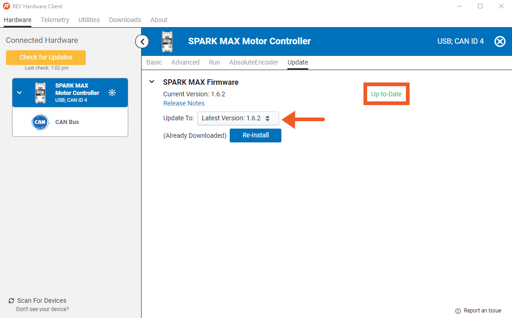The width and height of the screenshot is (512, 318).
Task: Click the (Already Downloaded) label
Action: pyautogui.click(x=195, y=135)
